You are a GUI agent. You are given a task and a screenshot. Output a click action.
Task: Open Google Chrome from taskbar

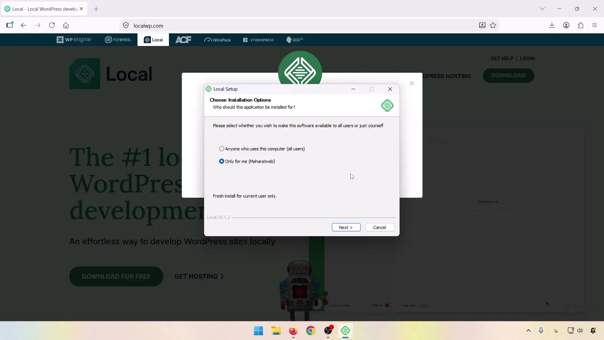(310, 331)
